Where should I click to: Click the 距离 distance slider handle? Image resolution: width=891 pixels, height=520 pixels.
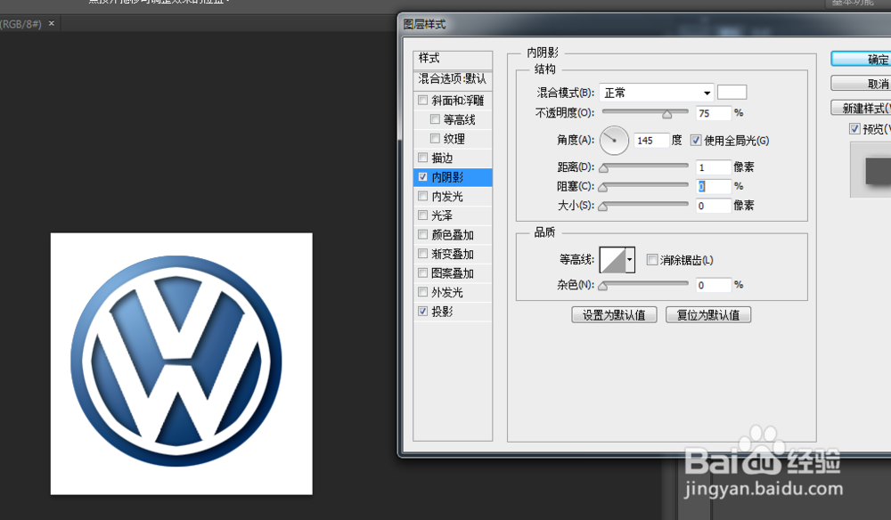click(603, 168)
